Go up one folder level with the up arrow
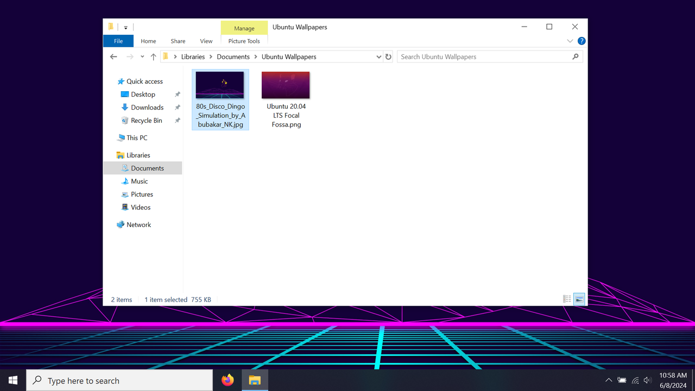The image size is (695, 391). coord(153,56)
